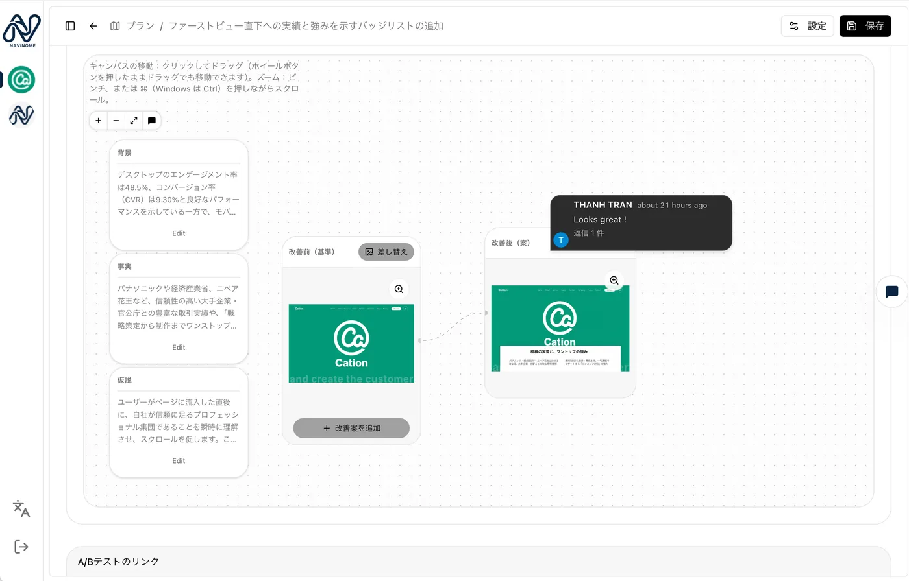Fit canvas with expand arrows icon
Screen dimensions: 909x581
(134, 121)
